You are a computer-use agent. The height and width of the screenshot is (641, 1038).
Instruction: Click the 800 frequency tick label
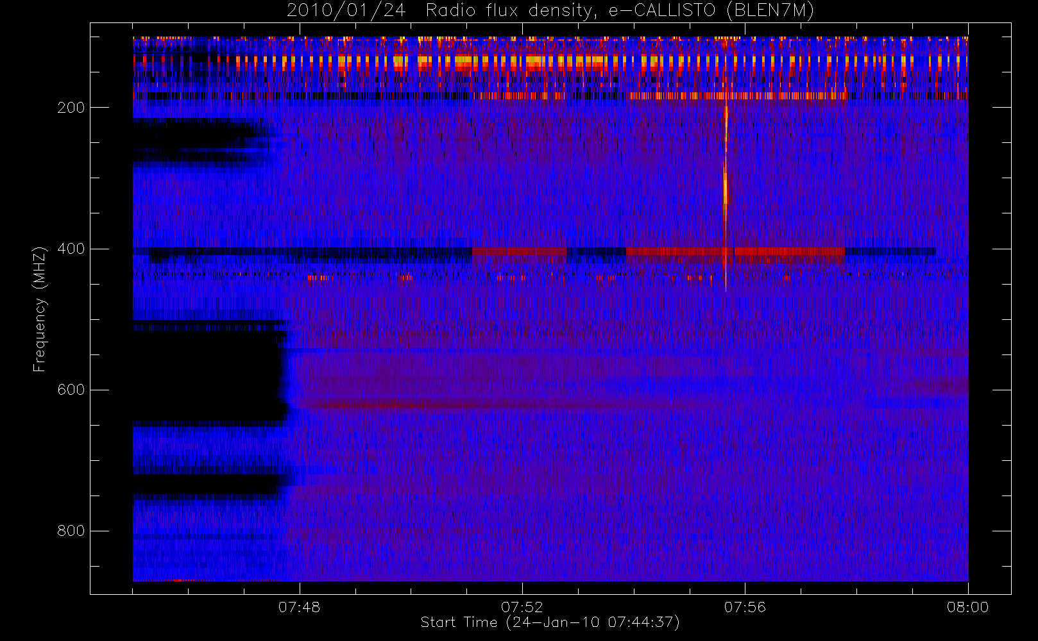71,531
